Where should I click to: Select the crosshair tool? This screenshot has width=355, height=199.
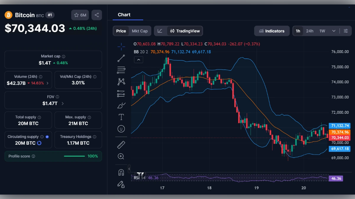[121, 46]
